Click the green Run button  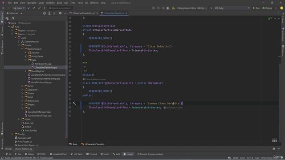256,8
